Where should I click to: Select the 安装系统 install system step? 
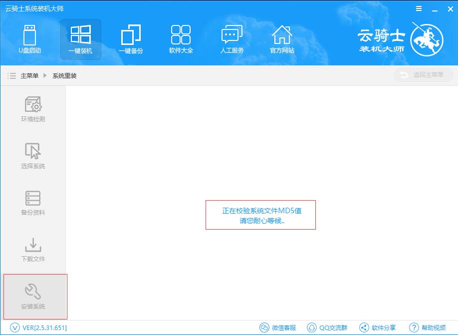click(x=35, y=297)
